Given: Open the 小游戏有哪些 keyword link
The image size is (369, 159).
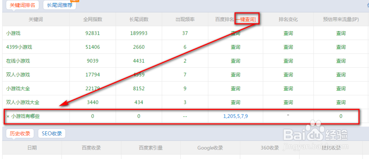Looking at the screenshot, I should pyautogui.click(x=26, y=116).
